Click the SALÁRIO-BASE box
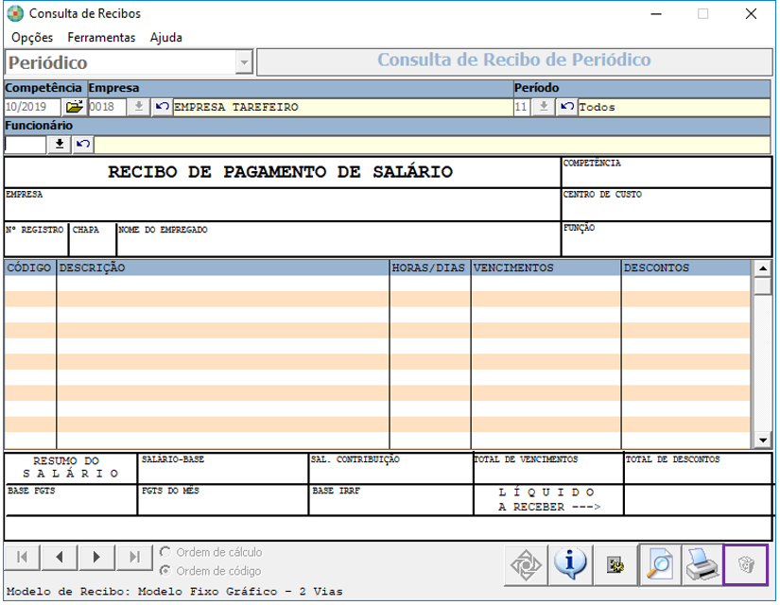780x605 pixels. click(x=222, y=468)
